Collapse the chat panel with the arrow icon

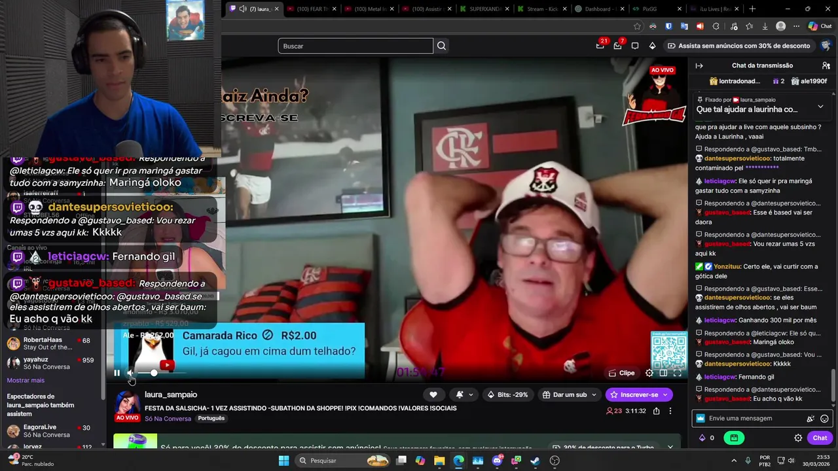pyautogui.click(x=699, y=65)
